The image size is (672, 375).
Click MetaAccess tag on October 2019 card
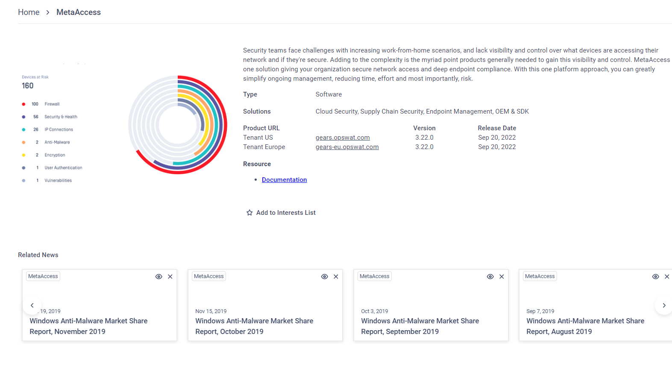click(209, 276)
